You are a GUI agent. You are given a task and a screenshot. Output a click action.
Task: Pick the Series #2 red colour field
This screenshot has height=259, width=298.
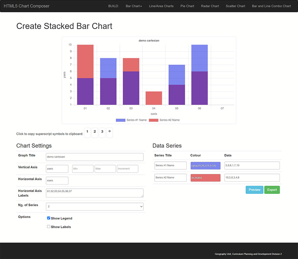(205, 178)
